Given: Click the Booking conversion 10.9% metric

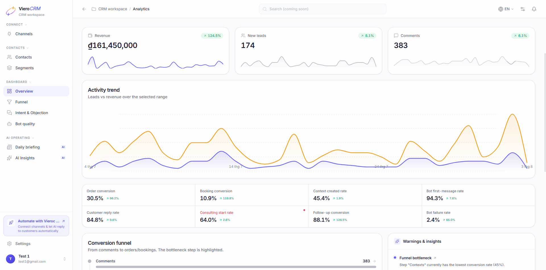Looking at the screenshot, I should point(252,195).
